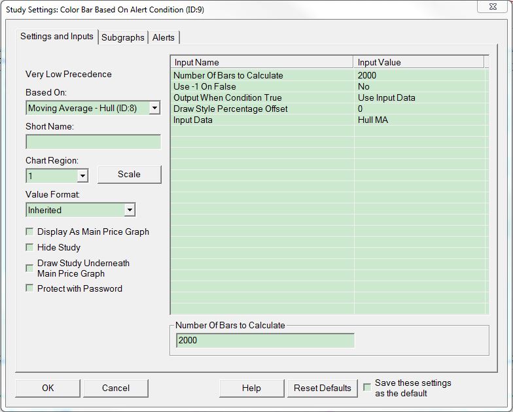
Task: Check Draw Study Underneath Main Price Graph
Action: pyautogui.click(x=29, y=268)
